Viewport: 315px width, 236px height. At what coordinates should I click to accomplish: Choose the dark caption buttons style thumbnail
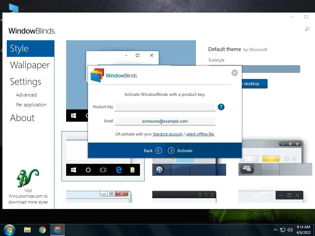[271, 197]
